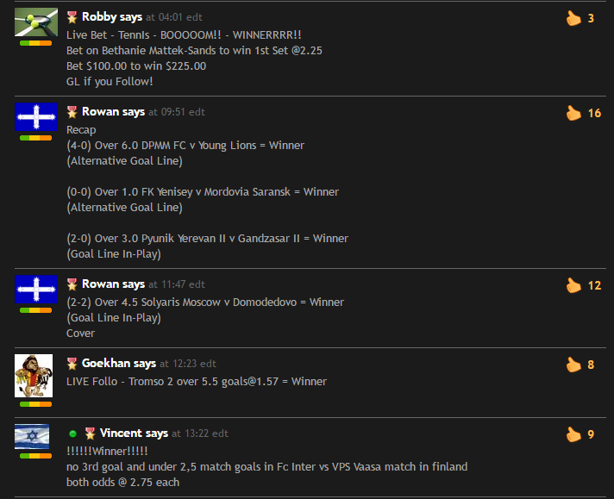The width and height of the screenshot is (614, 499).
Task: Click thumbs-up on Rowan's Recap post
Action: 573,113
